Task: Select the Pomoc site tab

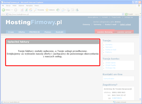Action: tap(48, 32)
